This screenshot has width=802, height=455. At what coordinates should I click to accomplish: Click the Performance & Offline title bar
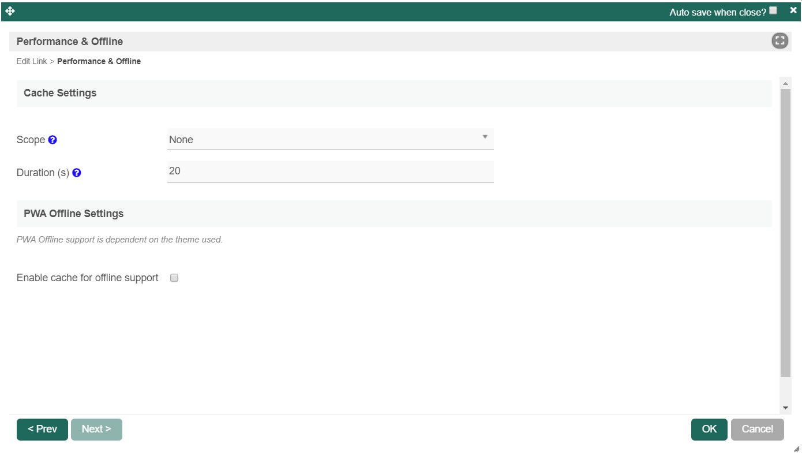click(x=400, y=42)
